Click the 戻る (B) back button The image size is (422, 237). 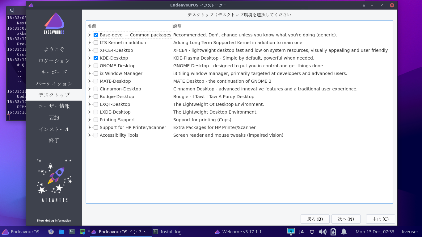coord(315,219)
